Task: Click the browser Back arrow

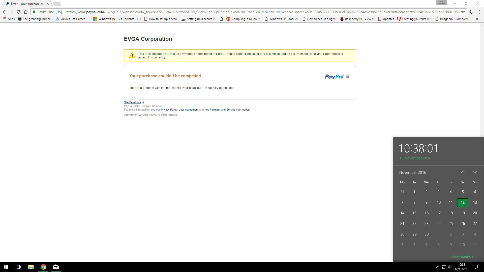Action: (x=5, y=12)
